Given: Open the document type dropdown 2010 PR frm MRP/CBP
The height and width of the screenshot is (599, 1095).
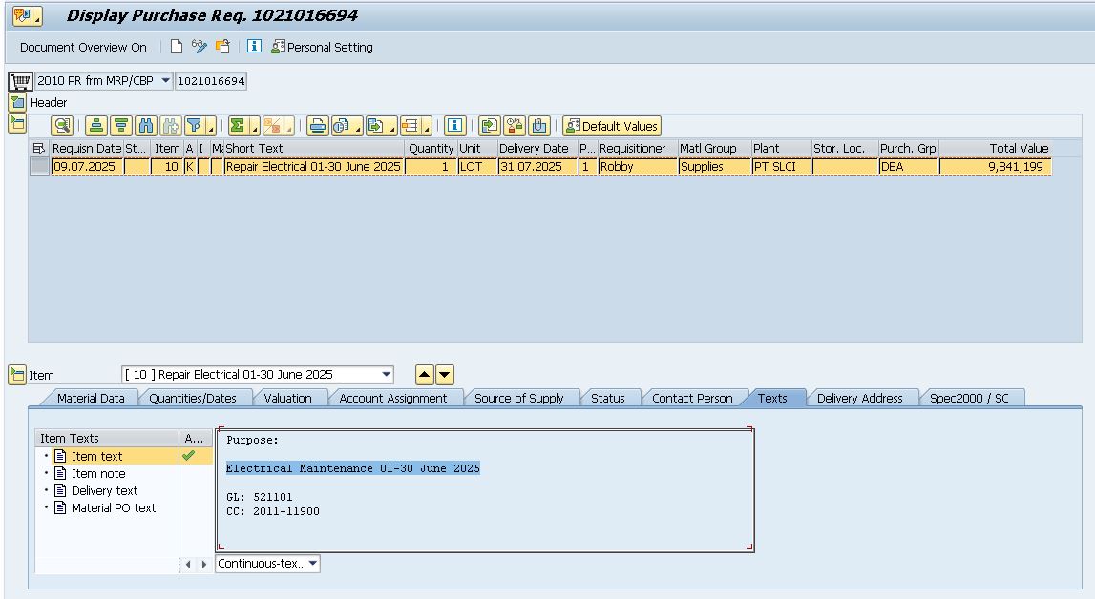Looking at the screenshot, I should pos(165,81).
